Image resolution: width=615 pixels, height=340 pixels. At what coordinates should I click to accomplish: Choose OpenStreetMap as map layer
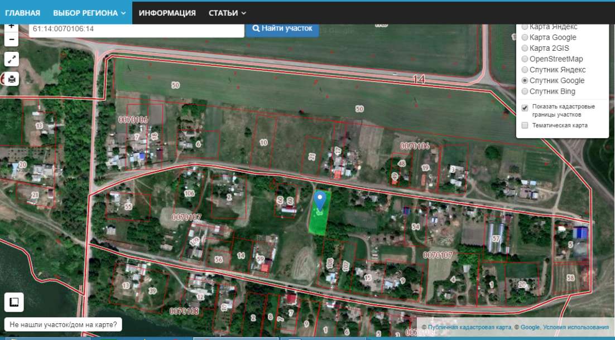tap(525, 59)
